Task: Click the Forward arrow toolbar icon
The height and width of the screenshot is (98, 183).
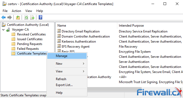Action: point(10,18)
